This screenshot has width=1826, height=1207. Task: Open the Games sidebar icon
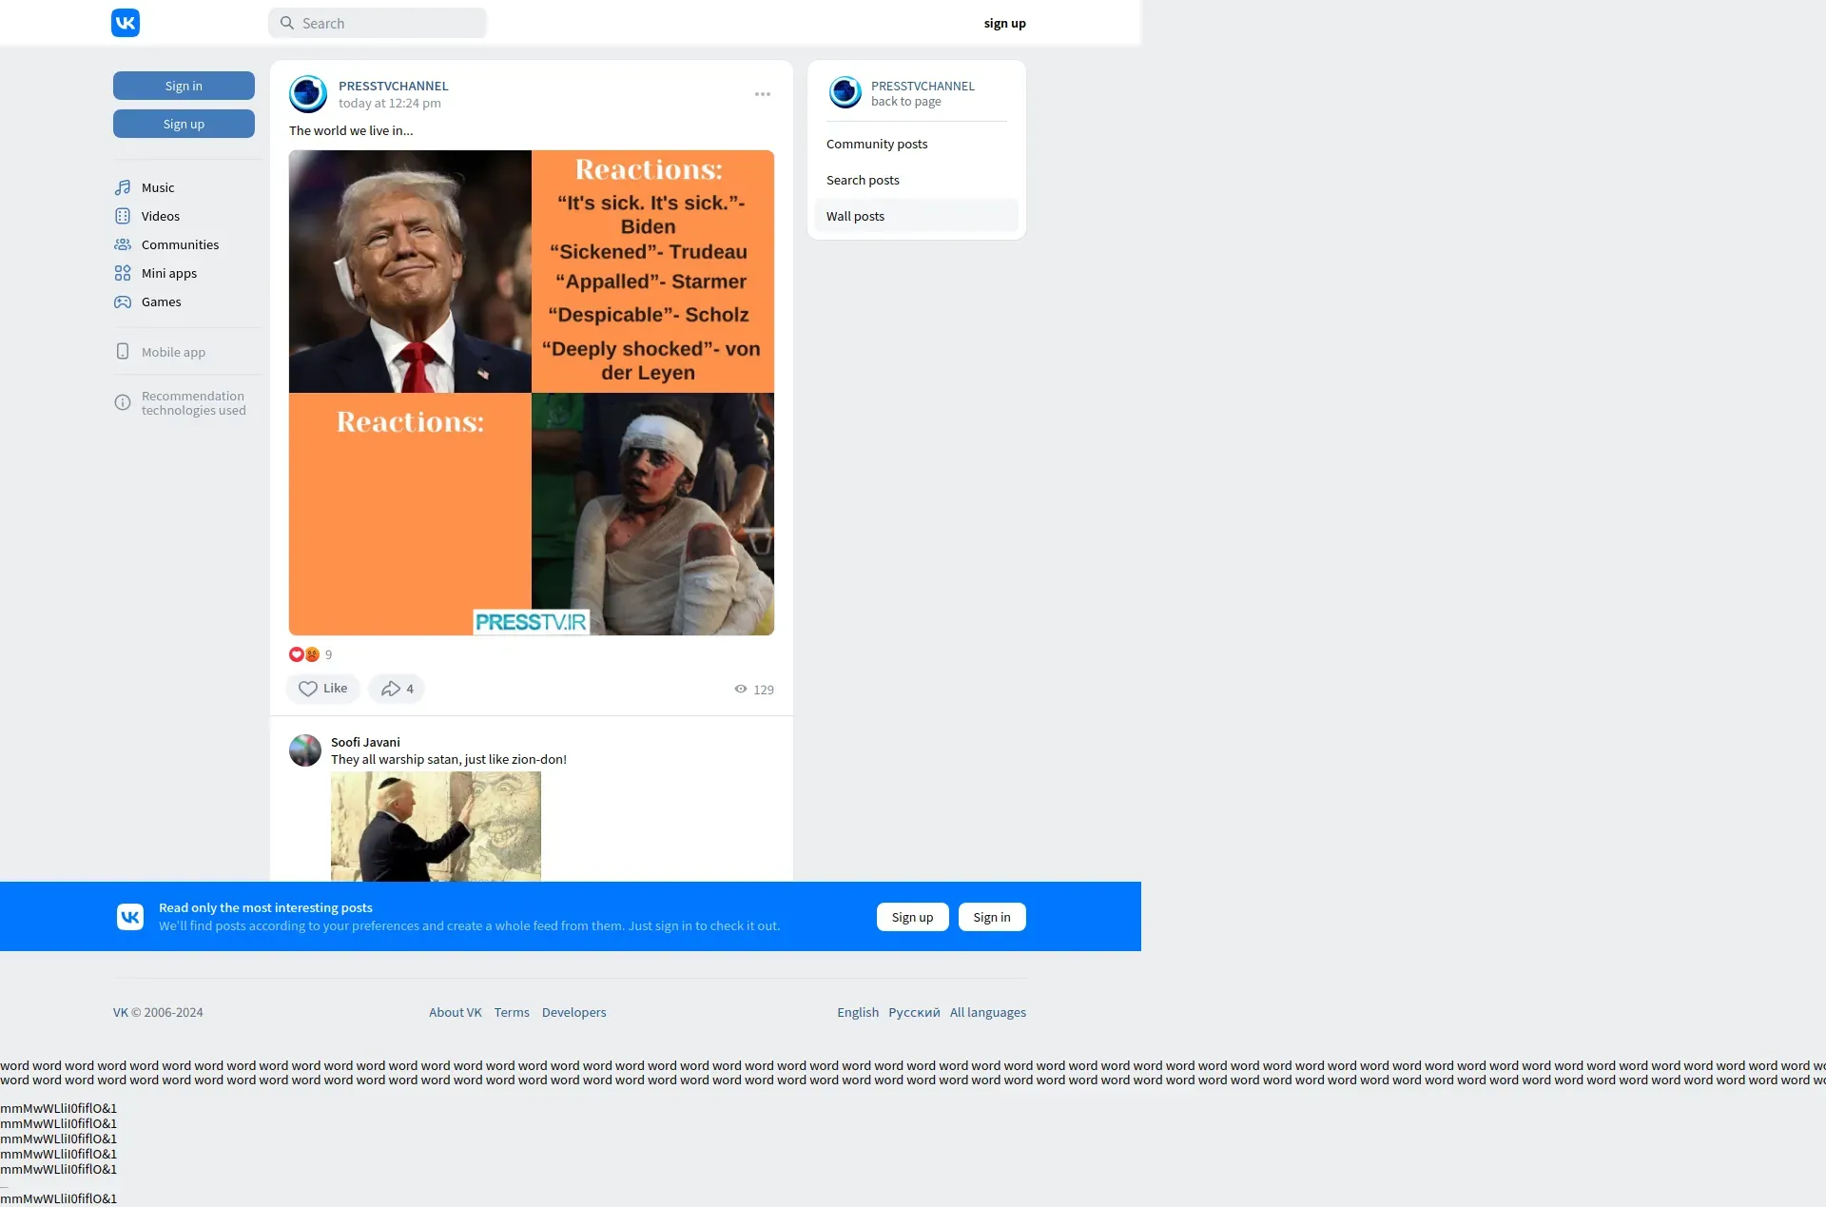[123, 302]
